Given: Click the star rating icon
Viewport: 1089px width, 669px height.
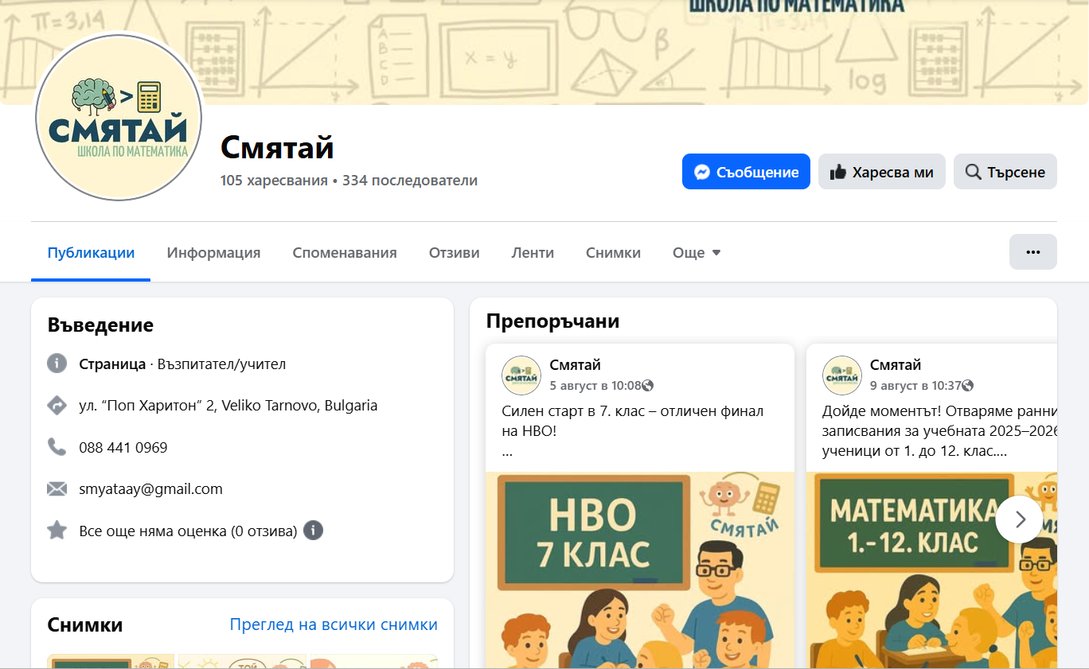Looking at the screenshot, I should point(57,531).
